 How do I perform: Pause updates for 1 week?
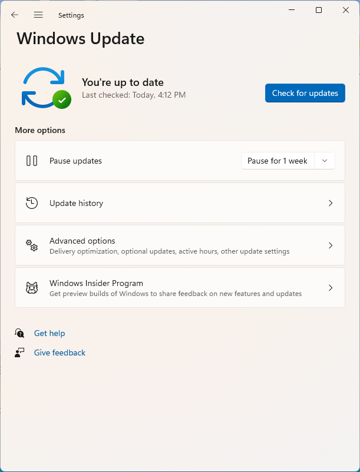click(278, 161)
